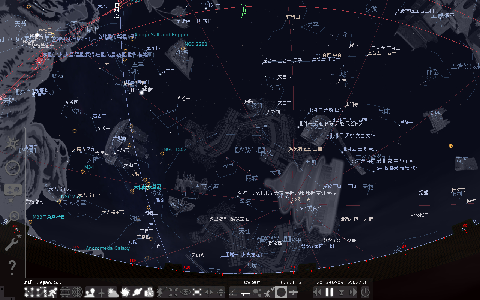Open the Location window compass icon
This screenshot has height=300, width=480.
click(x=12, y=144)
